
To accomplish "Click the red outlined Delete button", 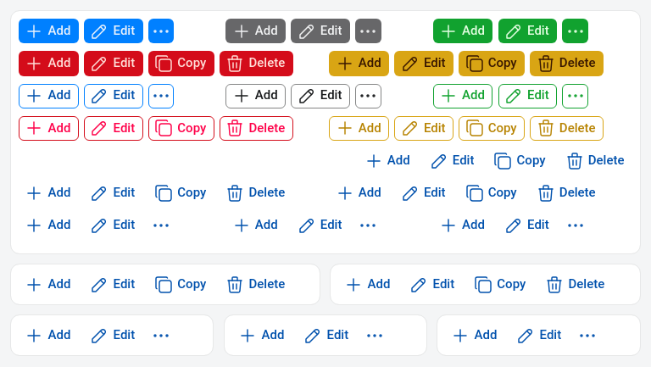I will click(256, 128).
